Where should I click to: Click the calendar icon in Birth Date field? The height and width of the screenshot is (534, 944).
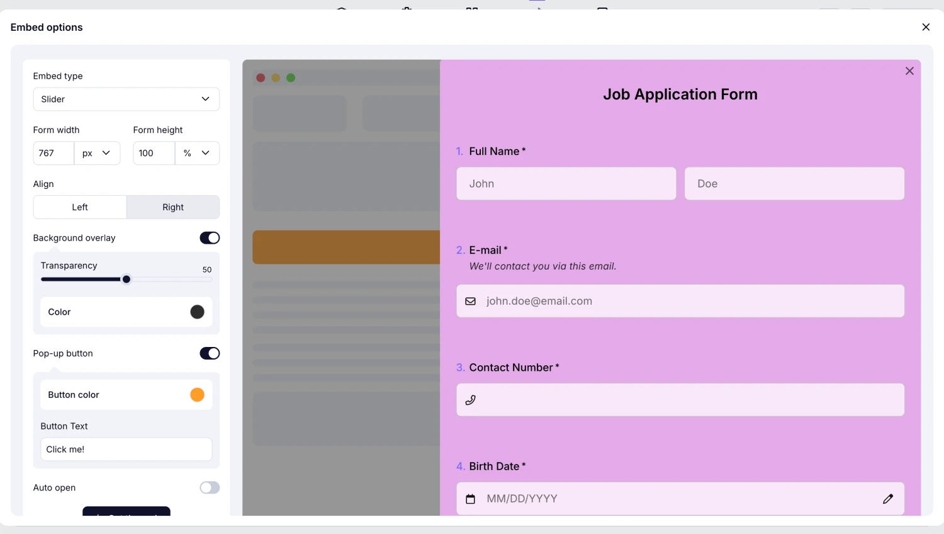[x=470, y=499]
